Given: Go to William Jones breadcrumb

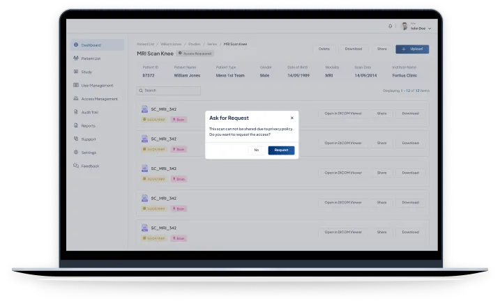Looking at the screenshot, I should [171, 44].
